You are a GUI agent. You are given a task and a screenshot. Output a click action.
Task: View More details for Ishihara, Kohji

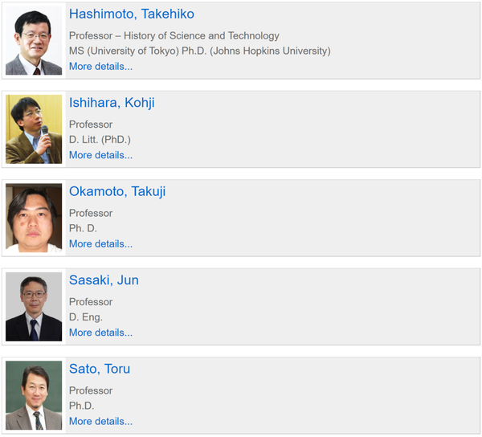point(100,155)
